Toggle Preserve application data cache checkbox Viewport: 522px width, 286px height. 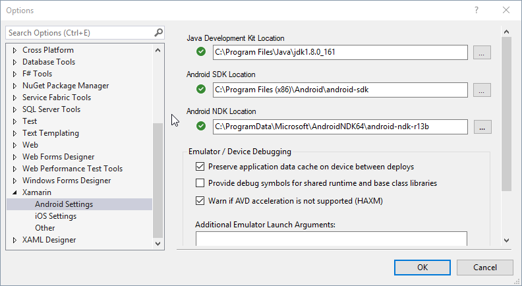point(200,167)
